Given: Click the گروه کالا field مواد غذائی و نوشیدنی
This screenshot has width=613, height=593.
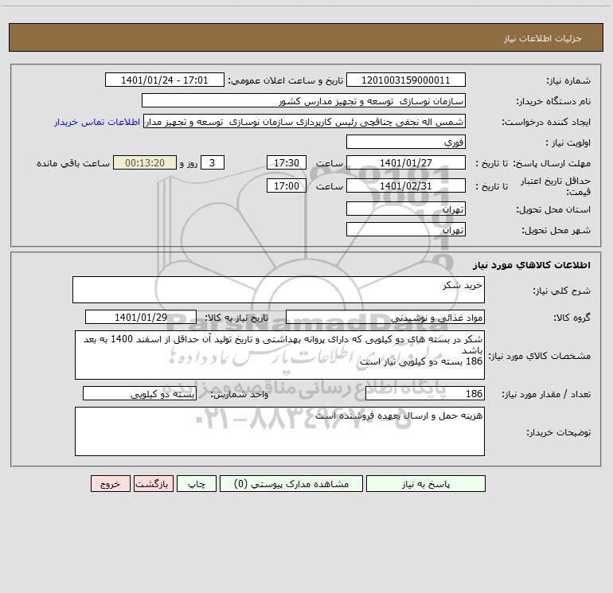Looking at the screenshot, I should (x=385, y=317).
